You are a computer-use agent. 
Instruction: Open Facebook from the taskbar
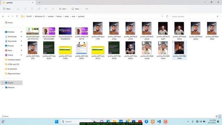[146, 122]
